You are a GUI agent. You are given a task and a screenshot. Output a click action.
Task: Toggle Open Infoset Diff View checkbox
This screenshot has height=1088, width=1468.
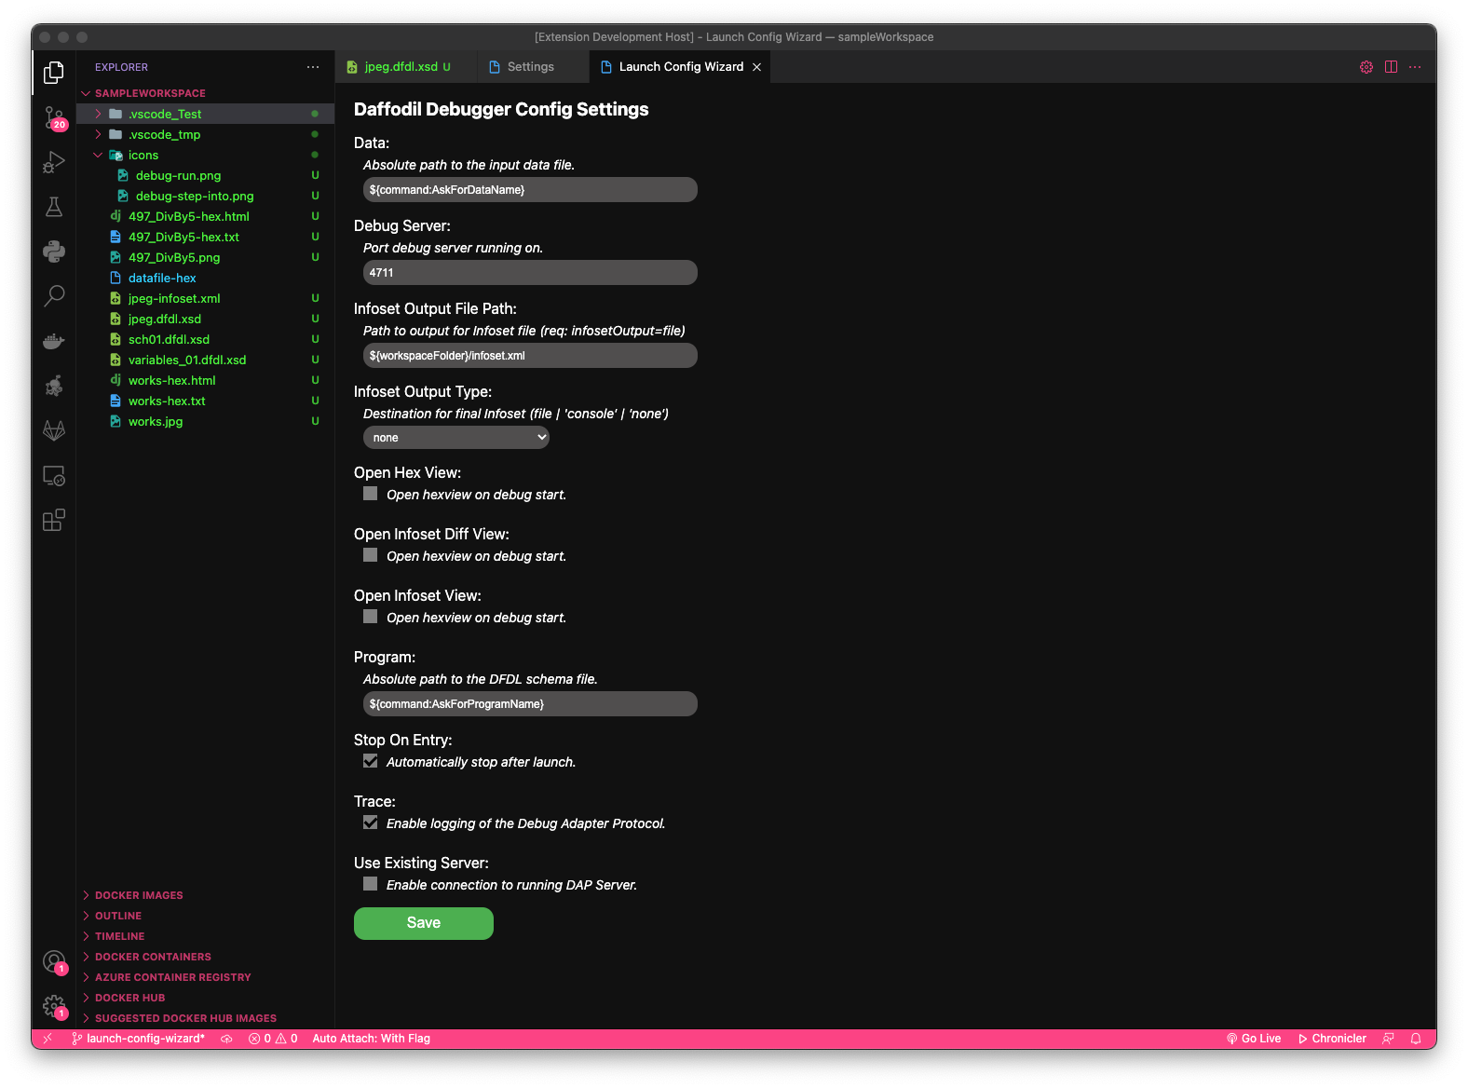point(371,555)
